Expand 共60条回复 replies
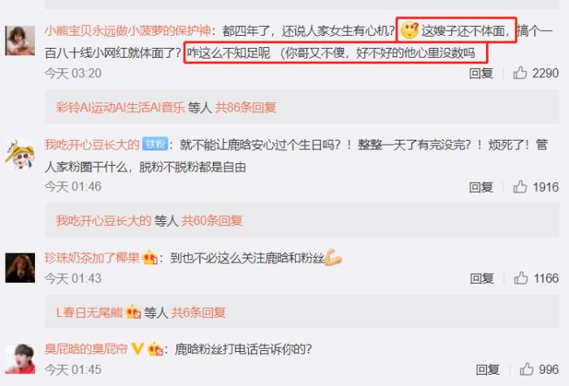The image size is (569, 386). tap(212, 220)
